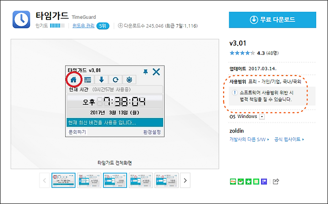This screenshot has width=328, height=204.
Task: Go to previous thumbnails with left chevron
Action: [45, 180]
